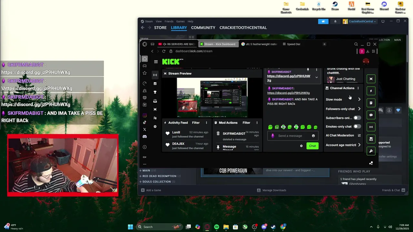Open the emoji picker in chat input

[x=313, y=136]
